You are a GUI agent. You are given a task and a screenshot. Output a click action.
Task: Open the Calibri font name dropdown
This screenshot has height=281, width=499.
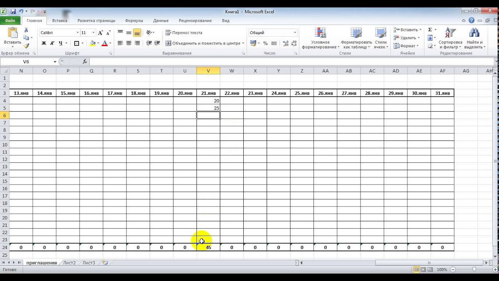78,33
